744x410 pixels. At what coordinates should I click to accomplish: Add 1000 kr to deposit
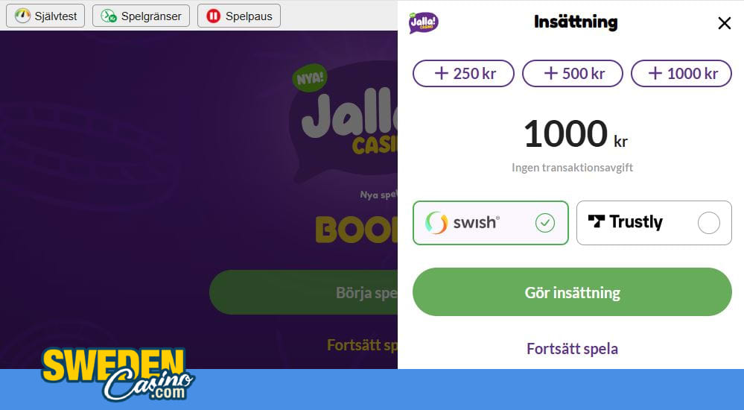coord(681,73)
